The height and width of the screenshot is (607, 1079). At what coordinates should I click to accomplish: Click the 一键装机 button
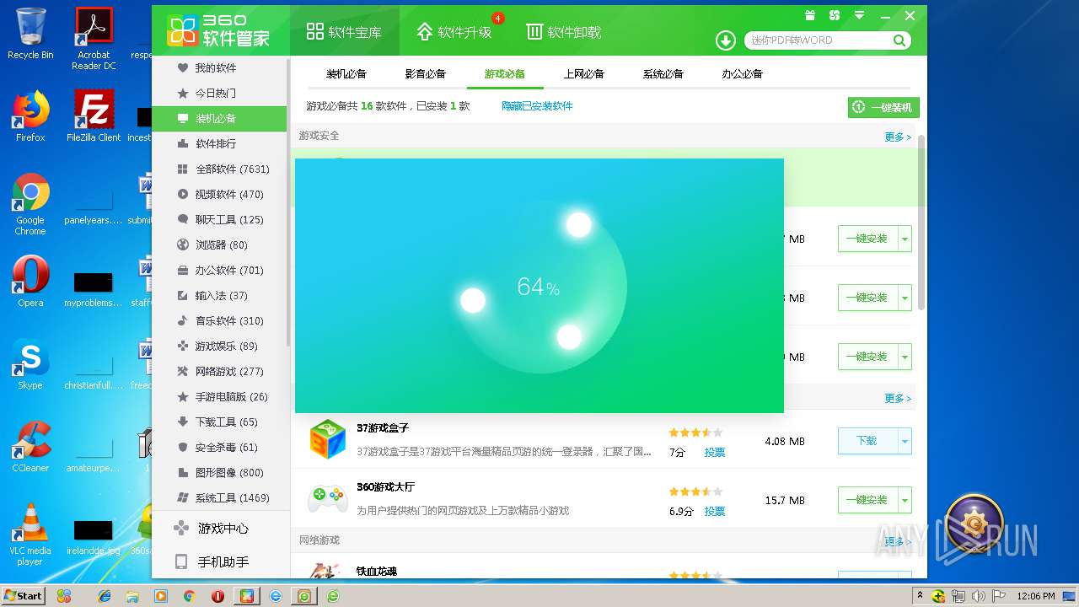[x=883, y=107]
